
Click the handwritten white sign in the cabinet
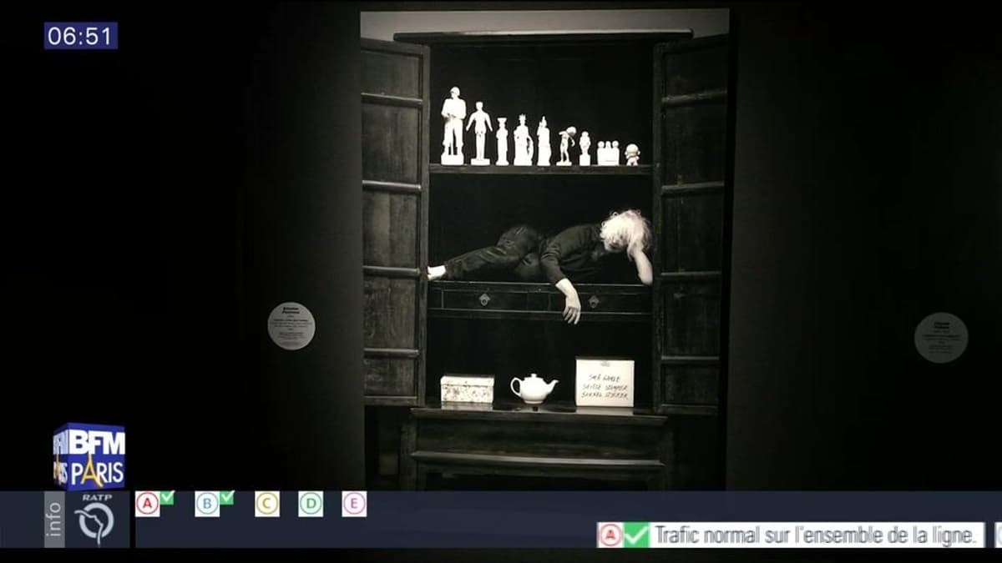coord(605,382)
